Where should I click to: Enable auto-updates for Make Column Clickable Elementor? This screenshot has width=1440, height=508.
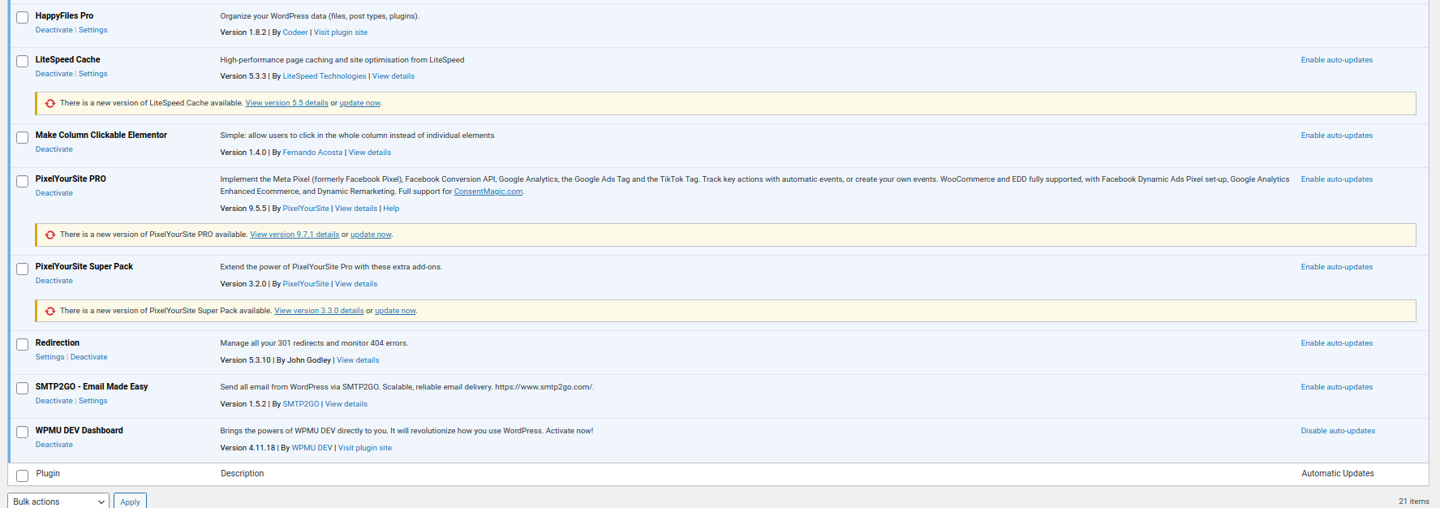[1336, 136]
